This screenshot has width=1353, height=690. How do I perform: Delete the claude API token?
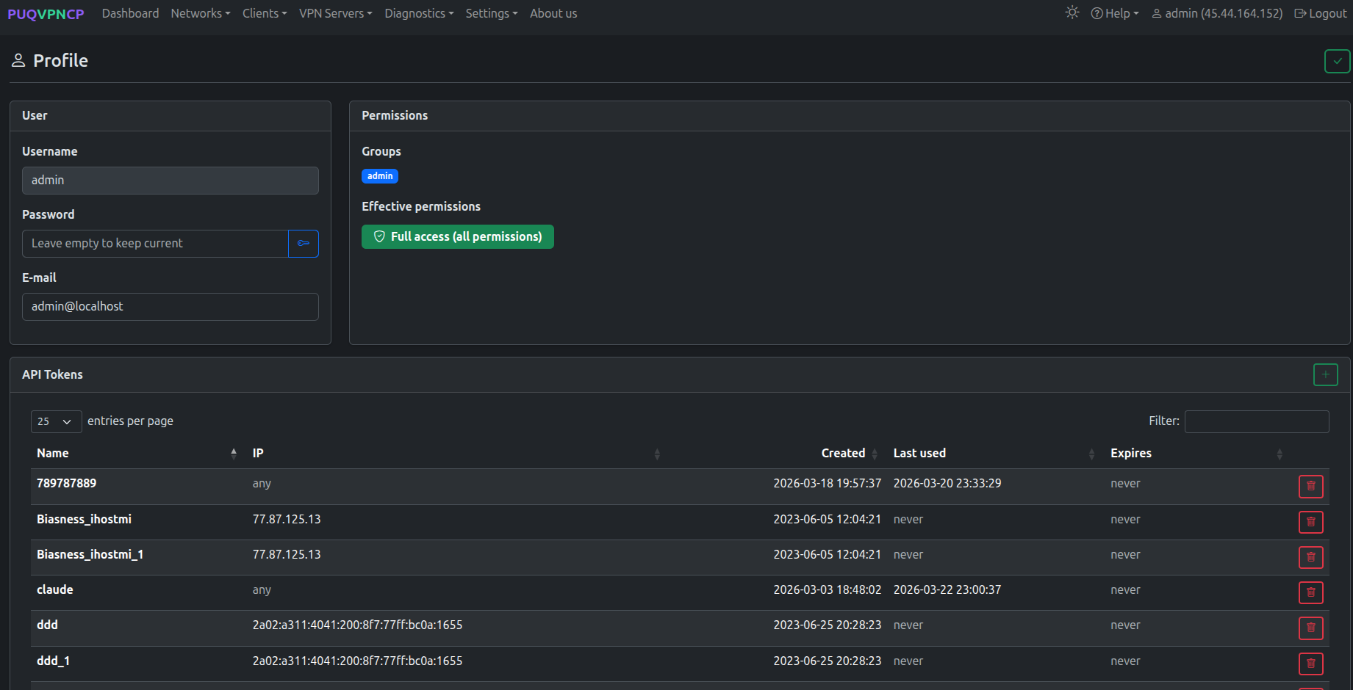[1310, 592]
